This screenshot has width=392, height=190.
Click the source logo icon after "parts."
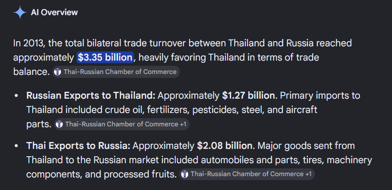click(x=59, y=124)
